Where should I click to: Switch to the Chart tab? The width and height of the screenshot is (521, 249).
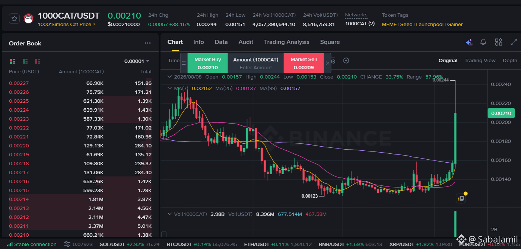pyautogui.click(x=175, y=42)
